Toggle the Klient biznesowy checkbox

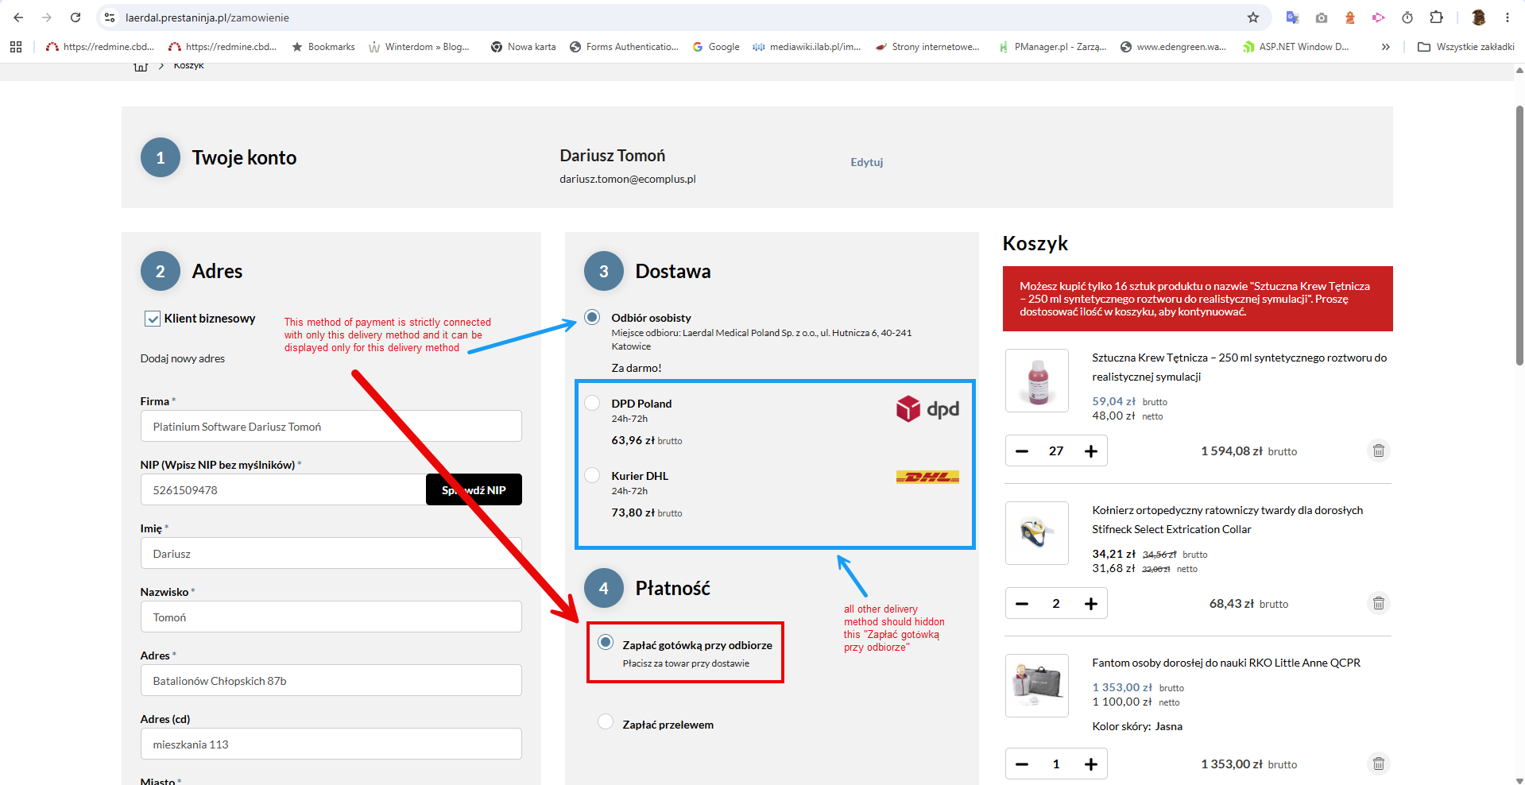tap(153, 319)
